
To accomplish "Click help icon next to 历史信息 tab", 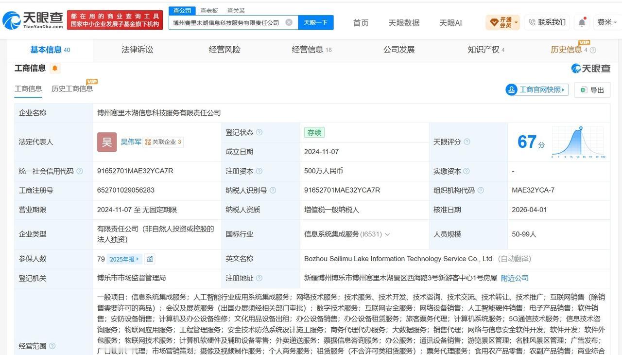I will pos(593,50).
